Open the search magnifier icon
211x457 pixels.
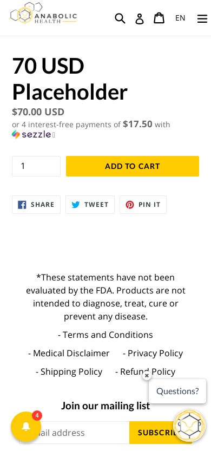pyautogui.click(x=120, y=18)
